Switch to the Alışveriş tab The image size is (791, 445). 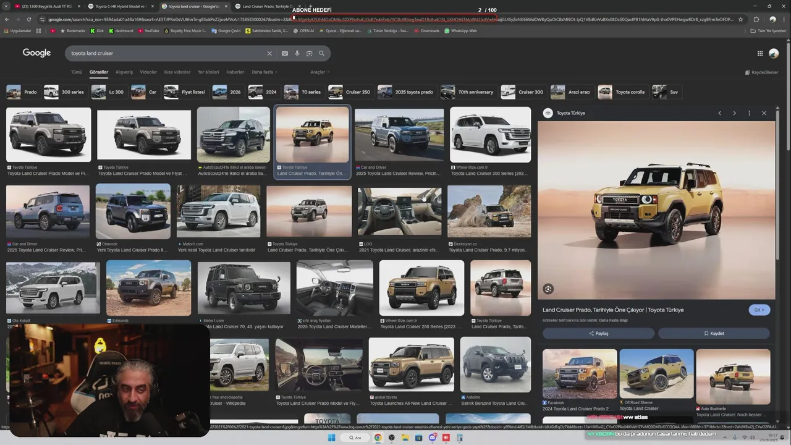[124, 72]
